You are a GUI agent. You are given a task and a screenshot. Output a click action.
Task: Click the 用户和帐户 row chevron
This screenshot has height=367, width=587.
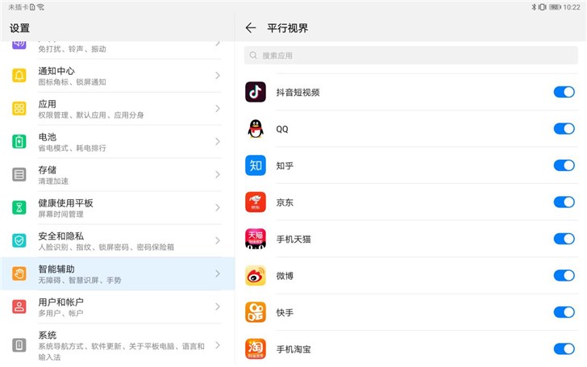[x=218, y=307]
